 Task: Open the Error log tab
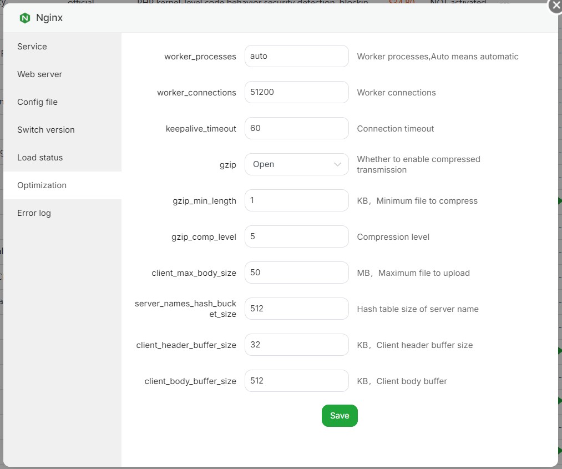[x=62, y=213]
